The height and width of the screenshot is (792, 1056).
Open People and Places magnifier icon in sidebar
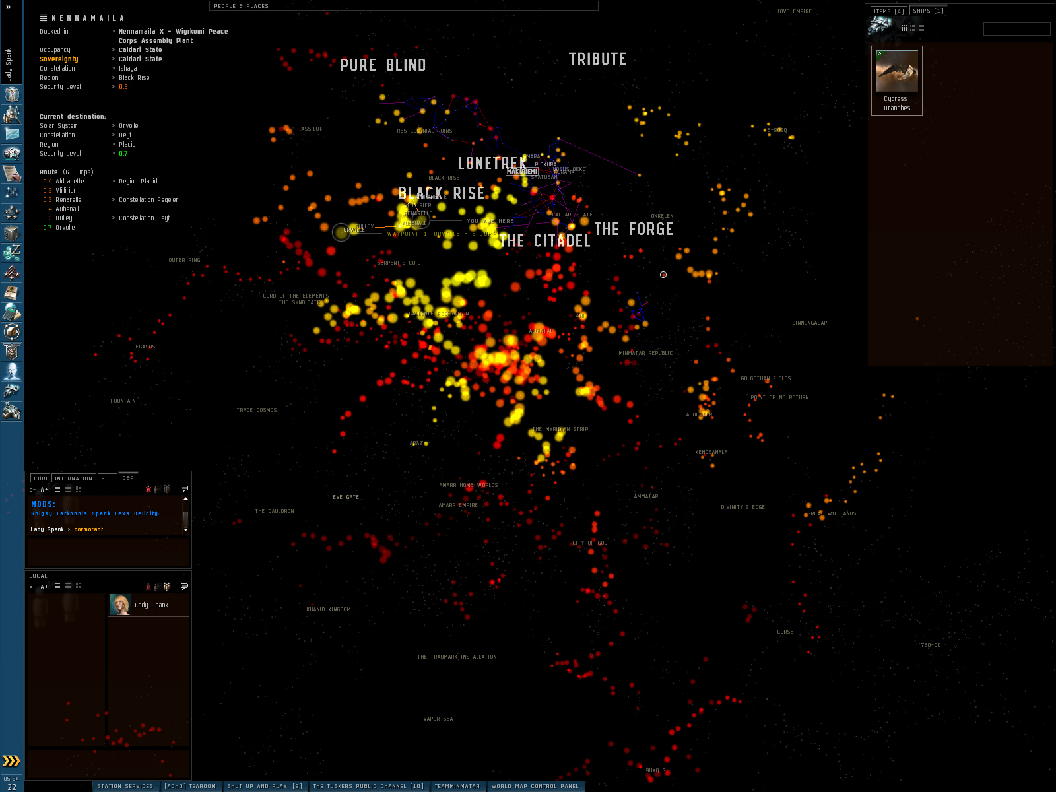point(12,114)
